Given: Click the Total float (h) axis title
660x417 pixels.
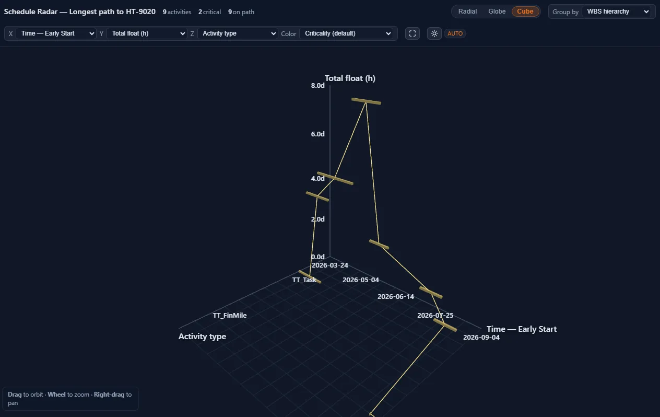Looking at the screenshot, I should click(350, 78).
